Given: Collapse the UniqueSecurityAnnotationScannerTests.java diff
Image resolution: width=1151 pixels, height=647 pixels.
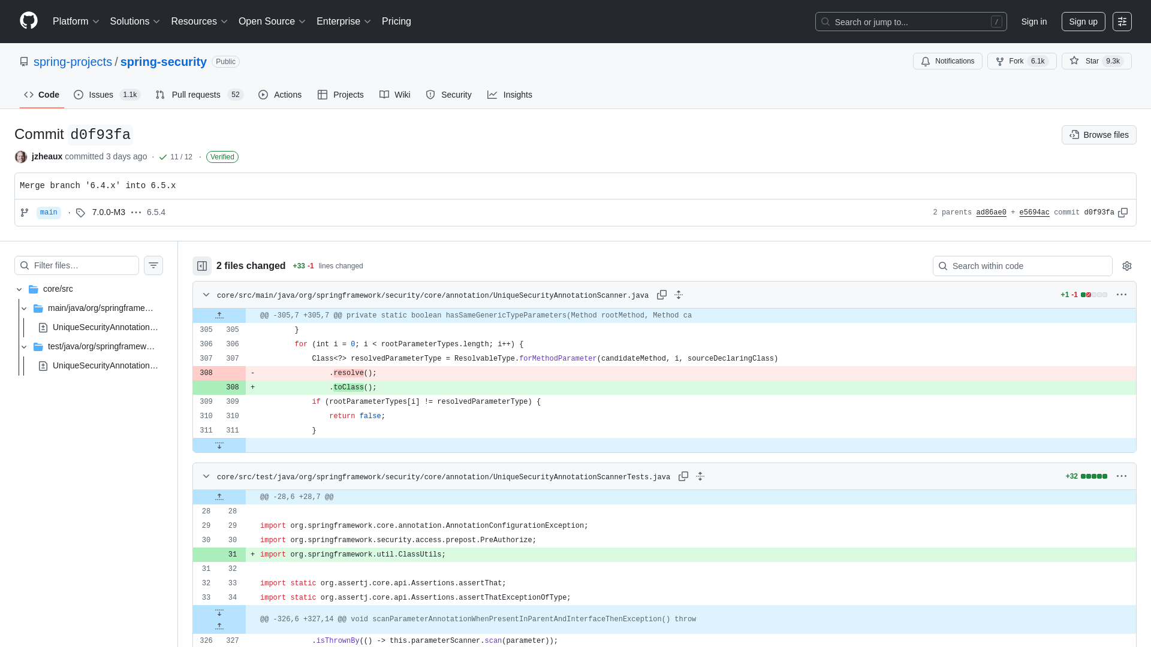Looking at the screenshot, I should (x=206, y=476).
